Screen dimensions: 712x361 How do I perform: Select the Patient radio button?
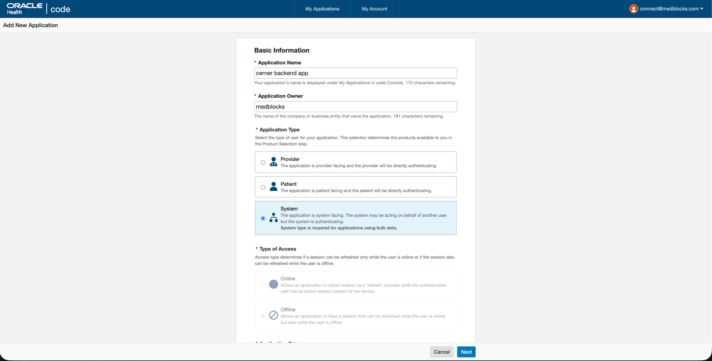click(x=263, y=187)
